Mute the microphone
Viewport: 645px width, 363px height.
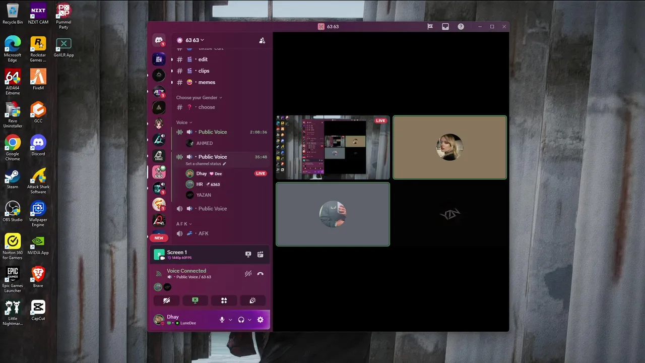(222, 320)
